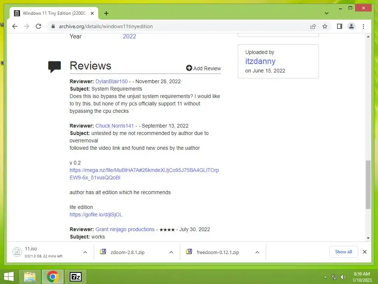Close the downloads bar

point(365,252)
